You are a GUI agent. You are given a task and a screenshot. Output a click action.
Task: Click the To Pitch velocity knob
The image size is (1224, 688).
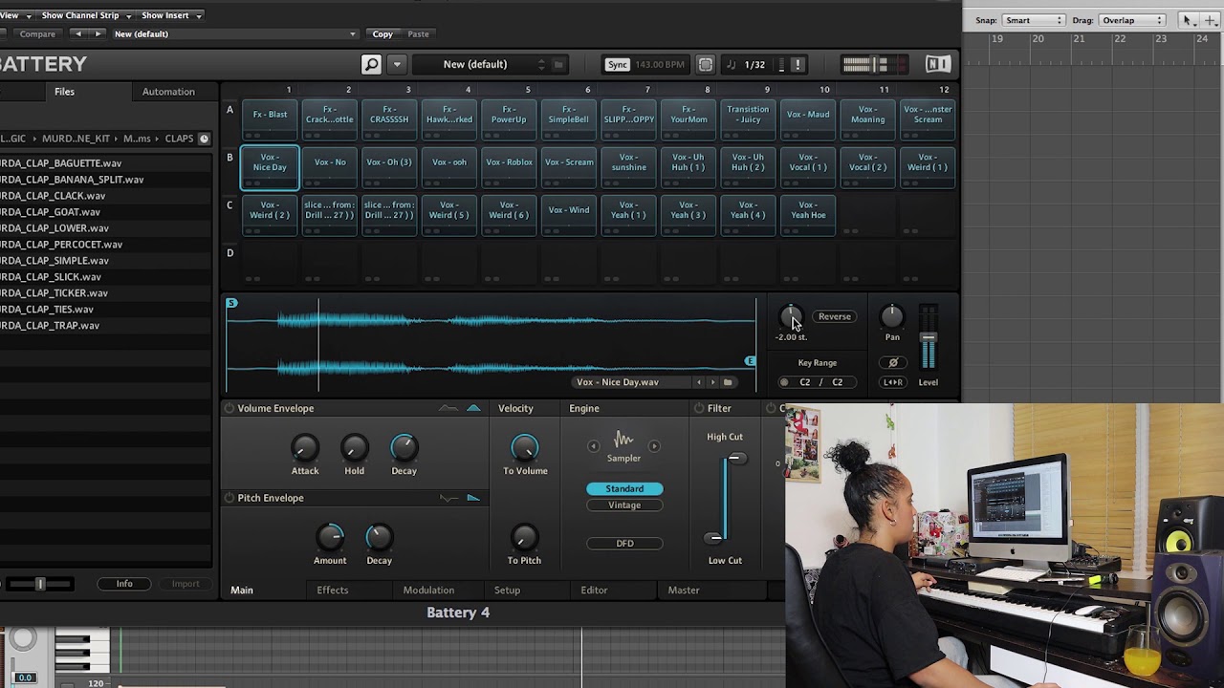click(524, 537)
